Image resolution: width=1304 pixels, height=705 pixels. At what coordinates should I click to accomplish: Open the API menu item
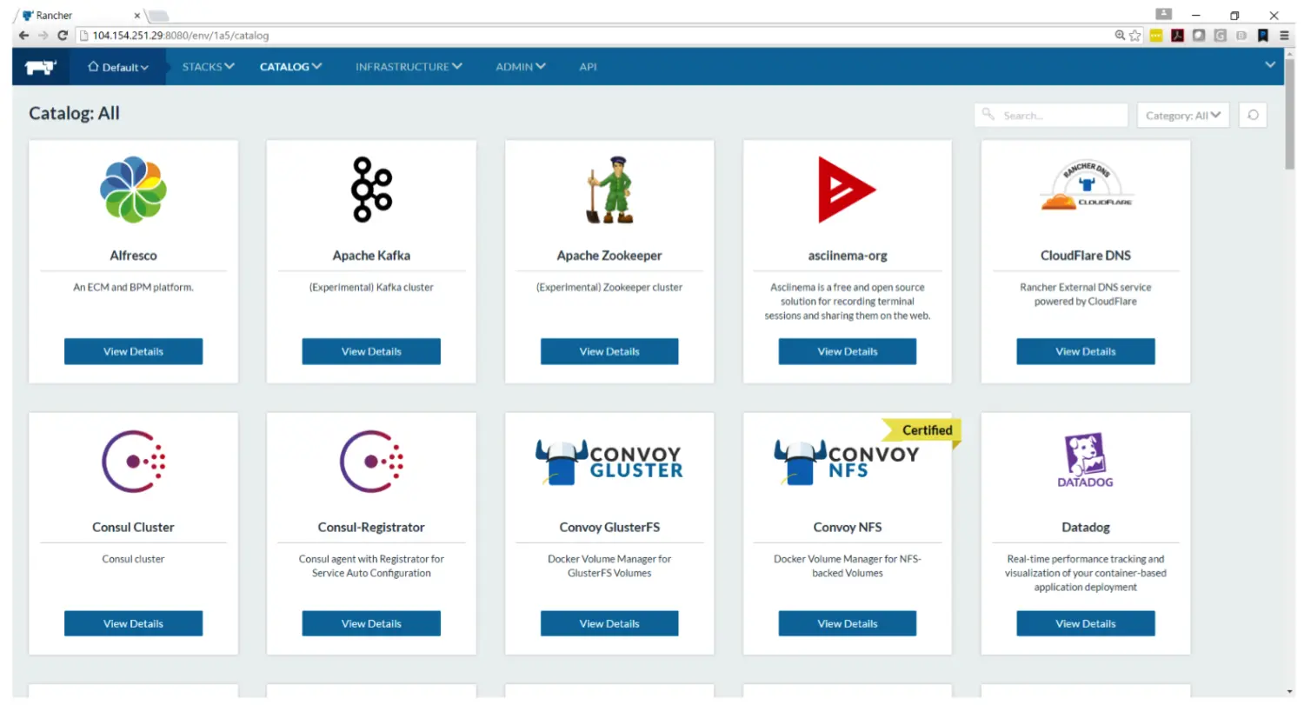tap(588, 66)
